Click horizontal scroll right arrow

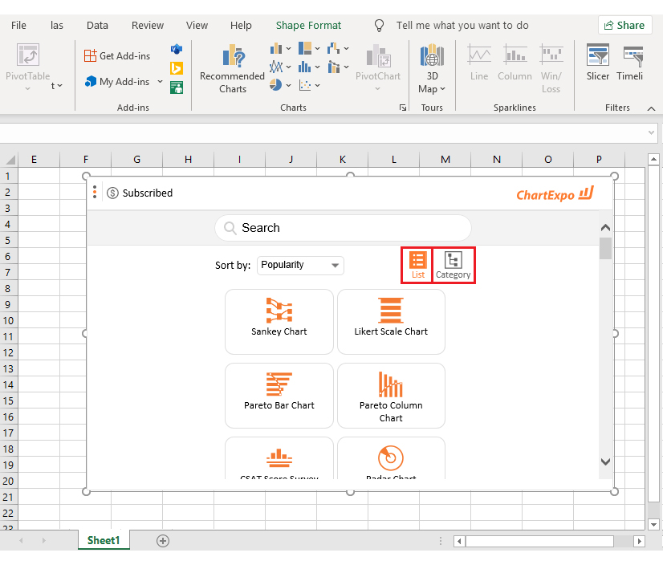click(x=639, y=541)
